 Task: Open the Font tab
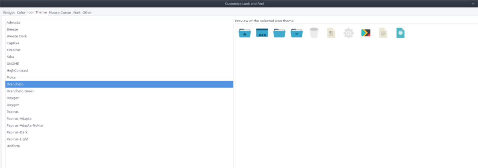[x=77, y=12]
